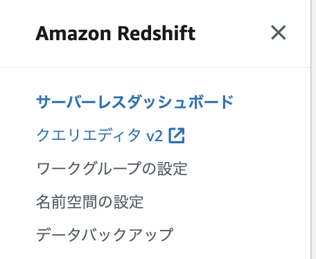Click the external link icon beside クエリエディタ v2
Image resolution: width=316 pixels, height=259 pixels.
177,136
